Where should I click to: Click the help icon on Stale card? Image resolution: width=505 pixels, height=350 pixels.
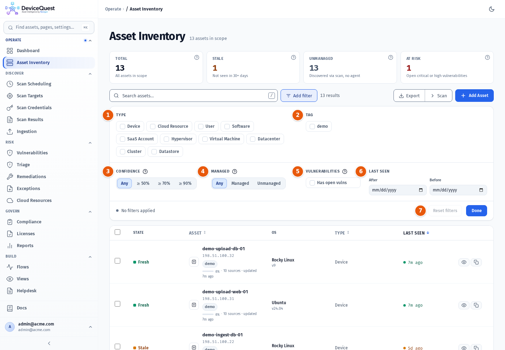(294, 57)
